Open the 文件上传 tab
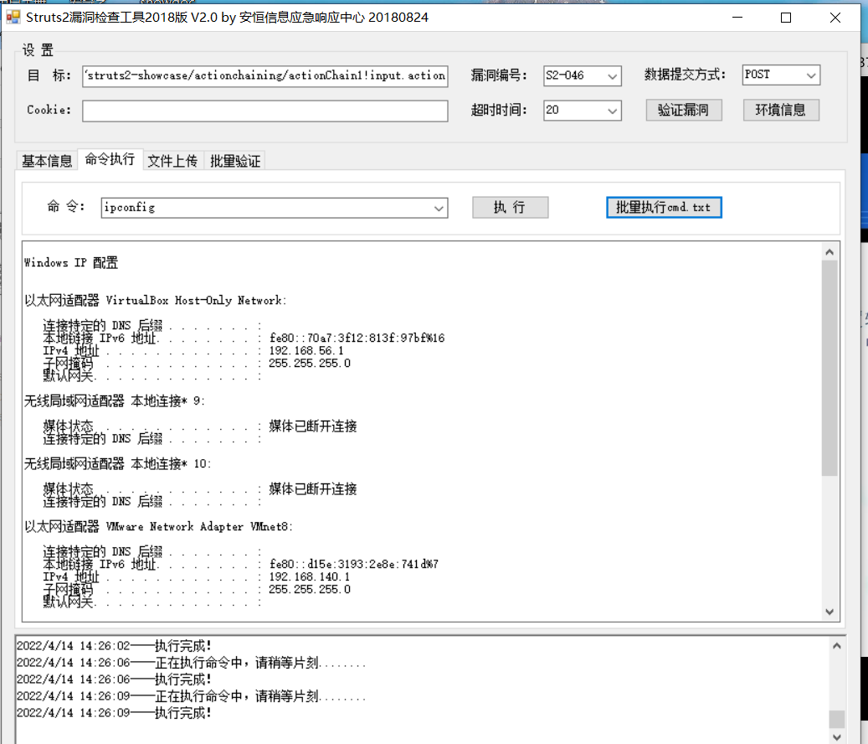The image size is (868, 744). (172, 160)
